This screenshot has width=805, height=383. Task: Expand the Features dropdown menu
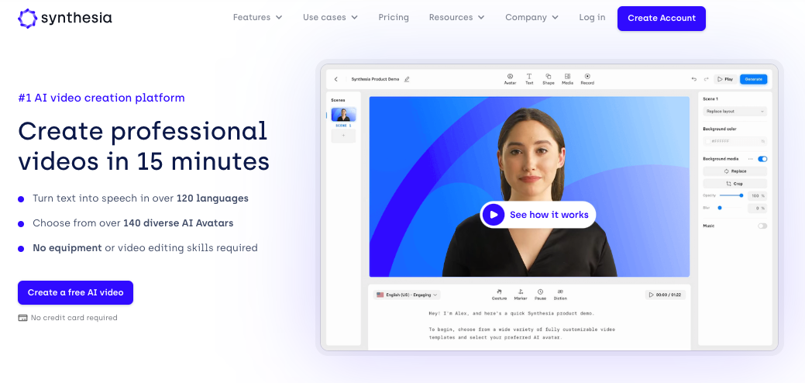(257, 17)
